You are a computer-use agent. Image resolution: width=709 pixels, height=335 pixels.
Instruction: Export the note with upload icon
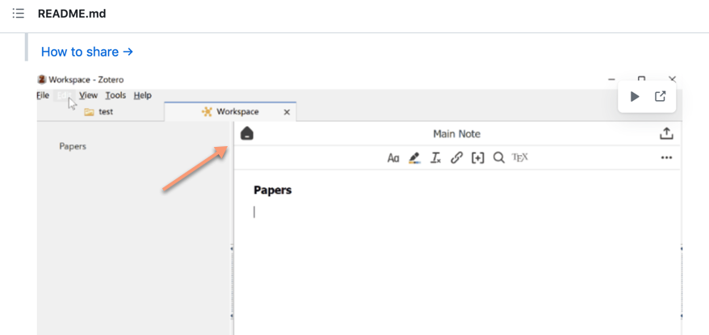click(x=666, y=133)
